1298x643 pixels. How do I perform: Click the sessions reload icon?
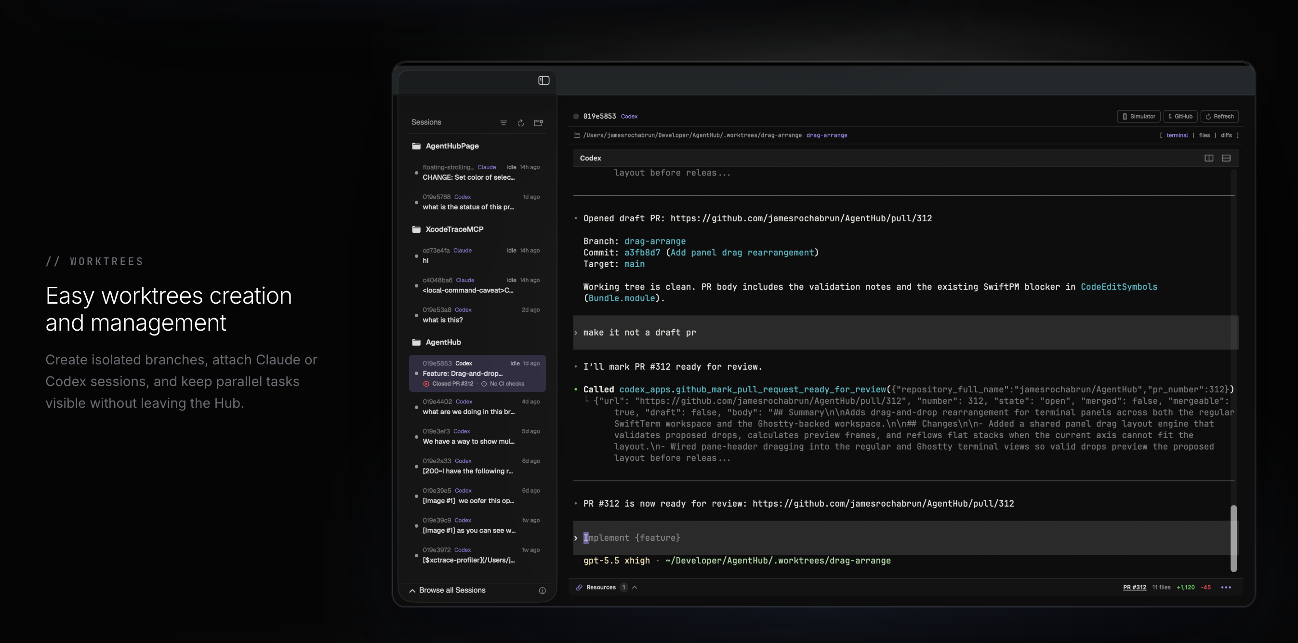pos(520,122)
